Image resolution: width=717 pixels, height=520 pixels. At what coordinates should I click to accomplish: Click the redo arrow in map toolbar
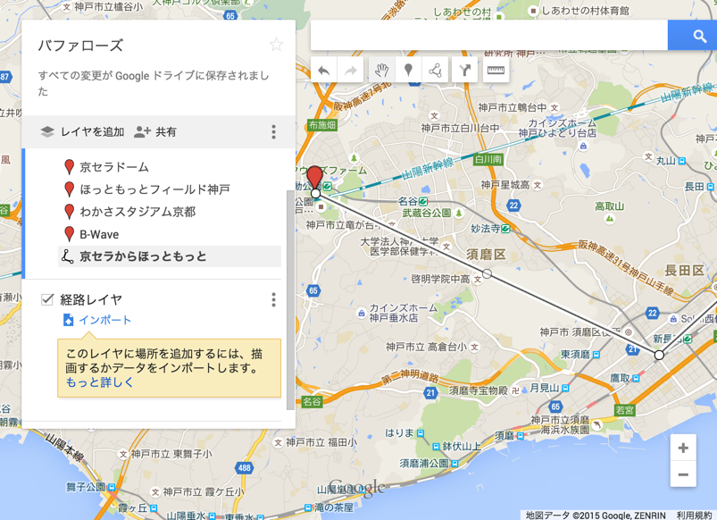[x=351, y=70]
